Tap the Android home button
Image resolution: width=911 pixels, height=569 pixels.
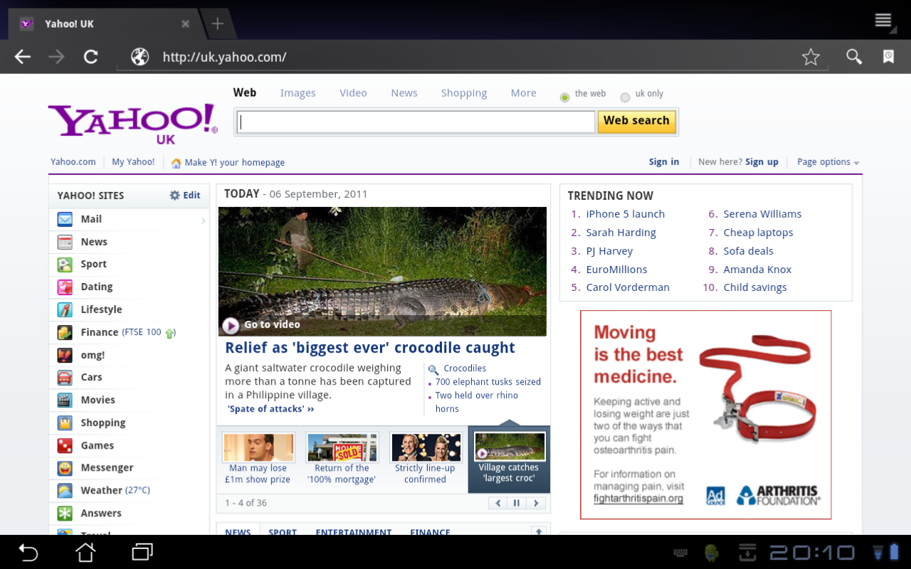[x=85, y=552]
